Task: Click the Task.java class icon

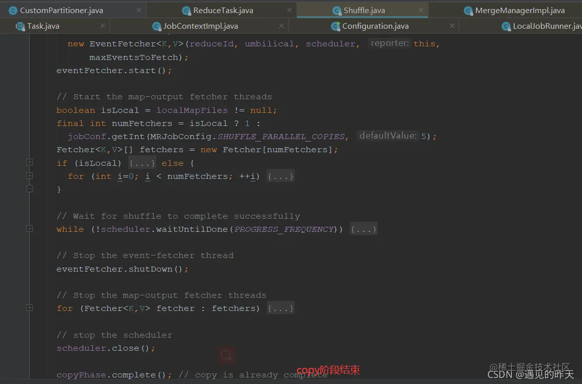Action: (21, 26)
